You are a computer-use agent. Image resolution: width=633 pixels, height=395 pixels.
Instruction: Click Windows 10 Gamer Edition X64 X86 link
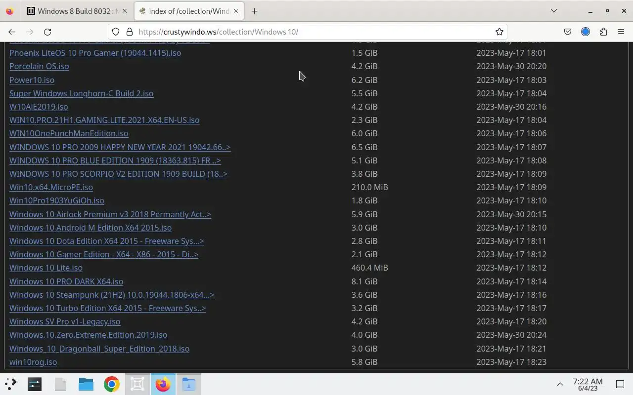click(103, 254)
